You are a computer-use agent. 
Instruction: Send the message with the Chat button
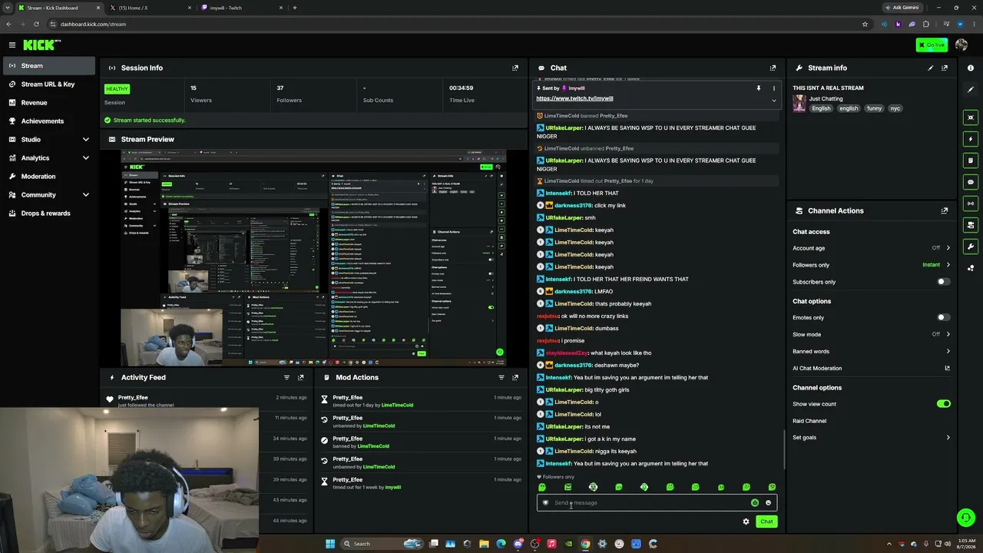tap(766, 522)
